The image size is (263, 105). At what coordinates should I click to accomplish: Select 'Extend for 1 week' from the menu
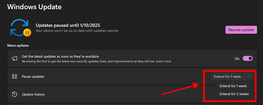pos(233,86)
